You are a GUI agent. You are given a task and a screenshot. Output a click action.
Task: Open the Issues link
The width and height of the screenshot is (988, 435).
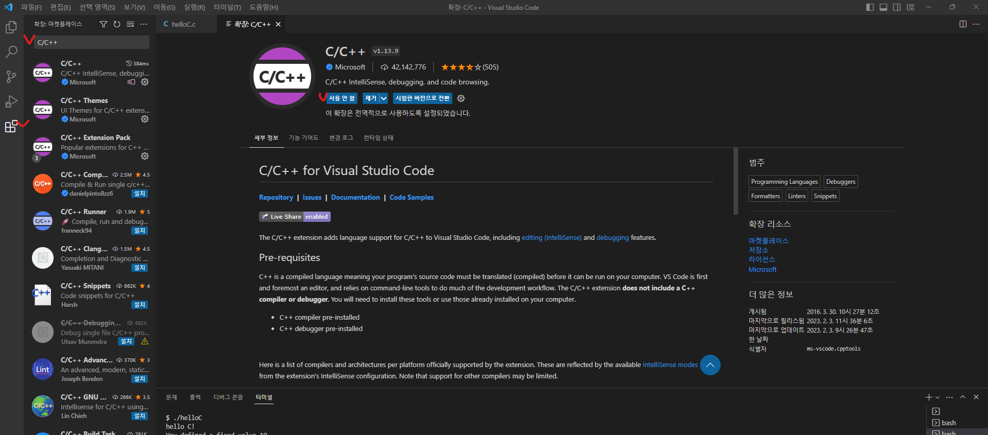pos(312,198)
